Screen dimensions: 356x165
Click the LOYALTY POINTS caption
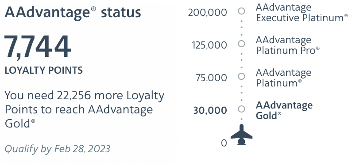43,71
